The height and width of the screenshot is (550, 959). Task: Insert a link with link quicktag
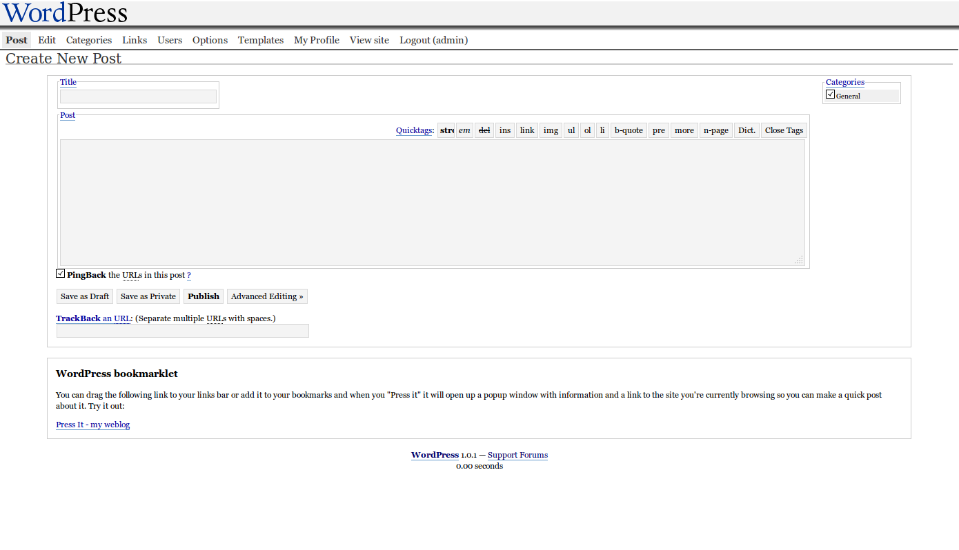tap(527, 130)
